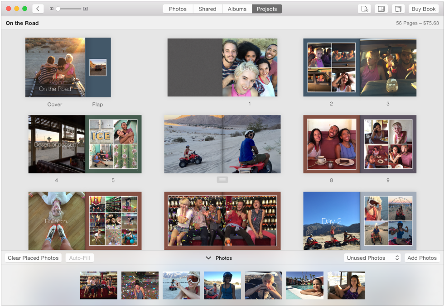The image size is (444, 306).
Task: Click the options badge below desert spread
Action: 222,180
